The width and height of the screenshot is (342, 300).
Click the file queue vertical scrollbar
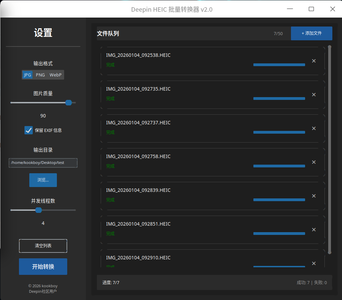tap(330, 150)
